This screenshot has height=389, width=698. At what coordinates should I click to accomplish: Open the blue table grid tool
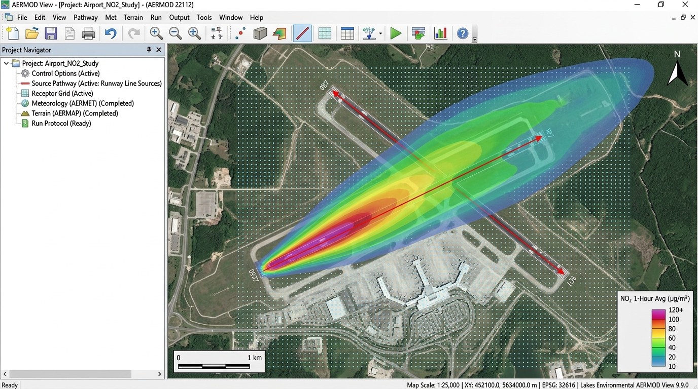point(347,33)
